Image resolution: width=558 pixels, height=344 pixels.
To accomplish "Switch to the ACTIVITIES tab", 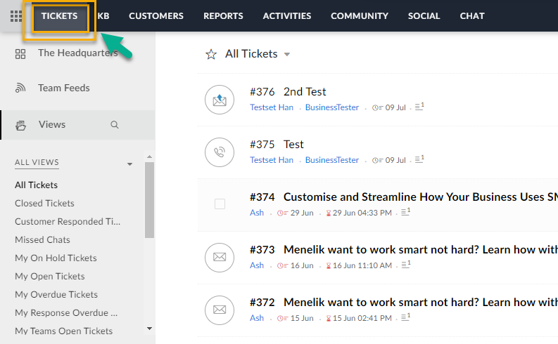I will click(x=287, y=16).
